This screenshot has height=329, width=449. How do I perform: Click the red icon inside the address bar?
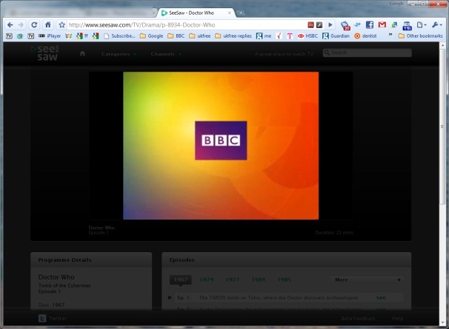[310, 25]
